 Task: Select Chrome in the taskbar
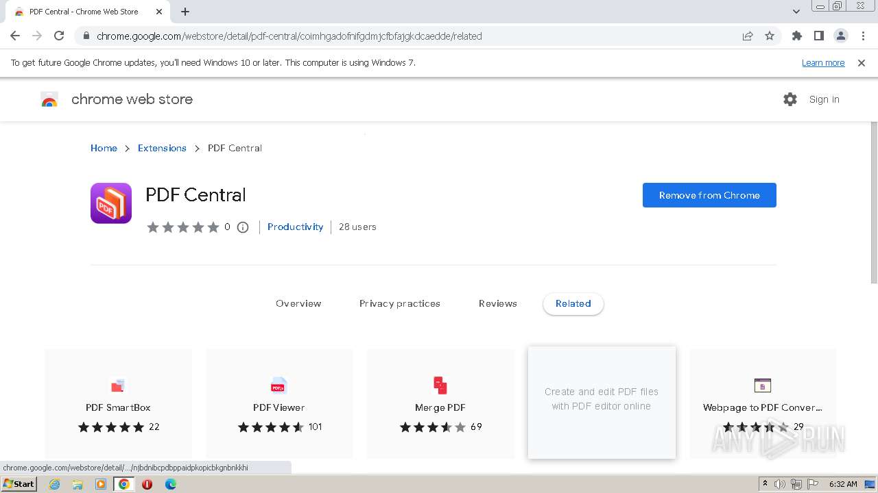coord(124,484)
